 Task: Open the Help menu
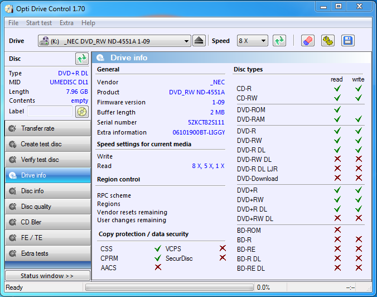[88, 23]
